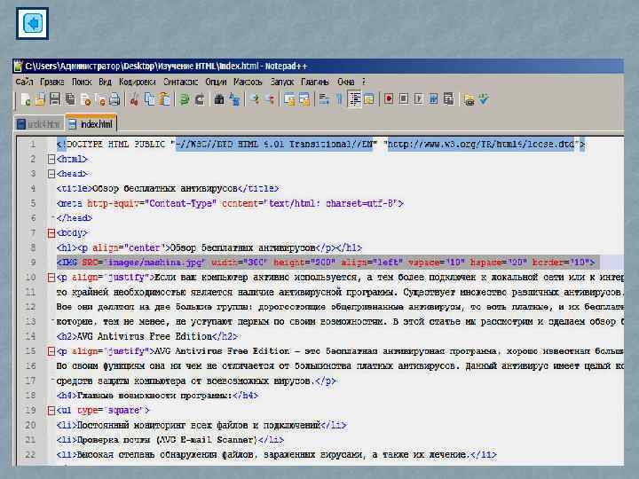Click the plugin printer-folder toolbar icon
The image size is (639, 479).
click(x=469, y=99)
